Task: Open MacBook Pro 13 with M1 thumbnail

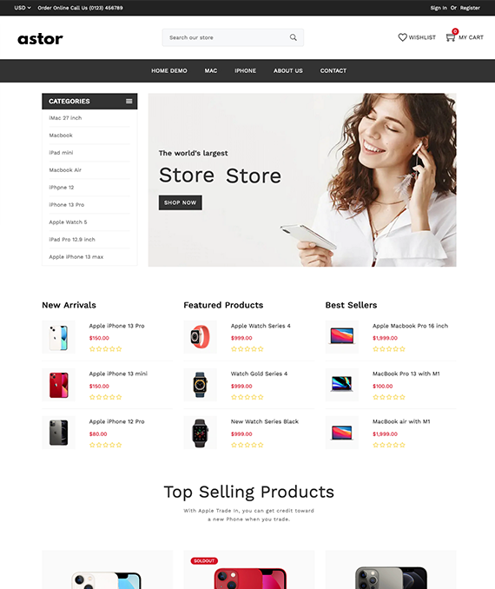Action: click(342, 385)
